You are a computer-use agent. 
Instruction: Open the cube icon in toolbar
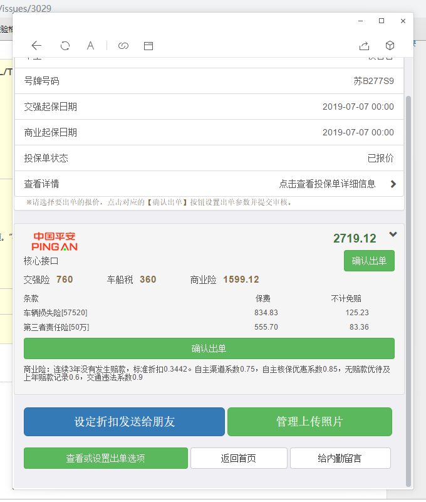click(x=390, y=46)
